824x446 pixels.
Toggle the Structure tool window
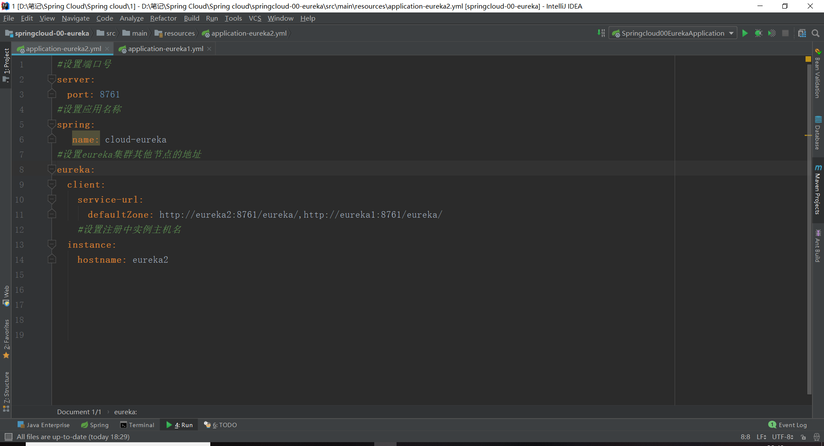6,392
